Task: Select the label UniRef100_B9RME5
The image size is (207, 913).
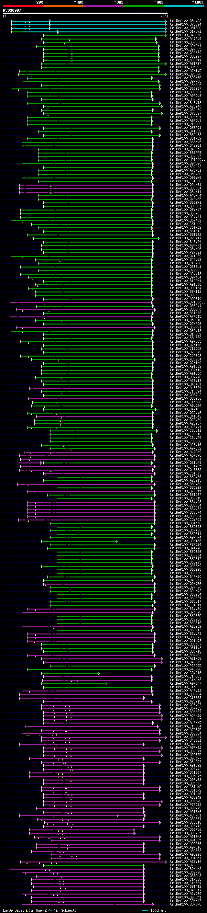Action: (186, 78)
